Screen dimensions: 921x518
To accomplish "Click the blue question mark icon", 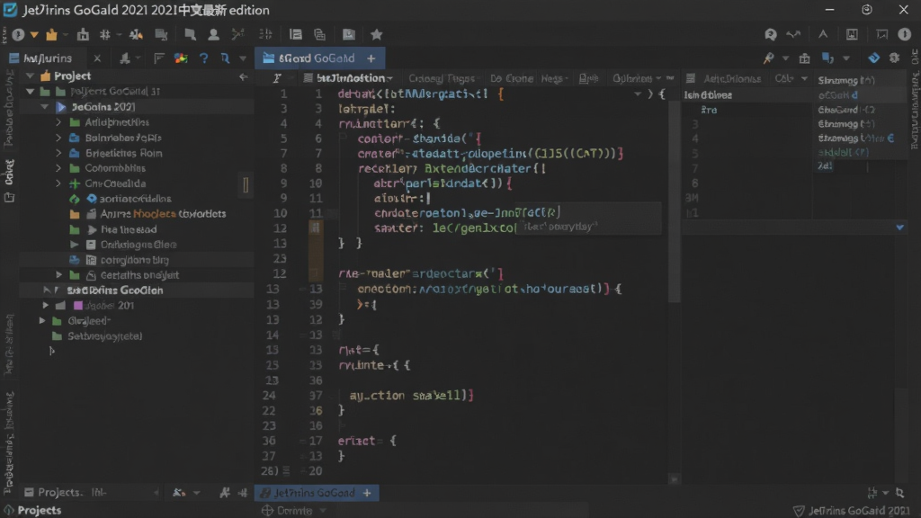I will (203, 58).
